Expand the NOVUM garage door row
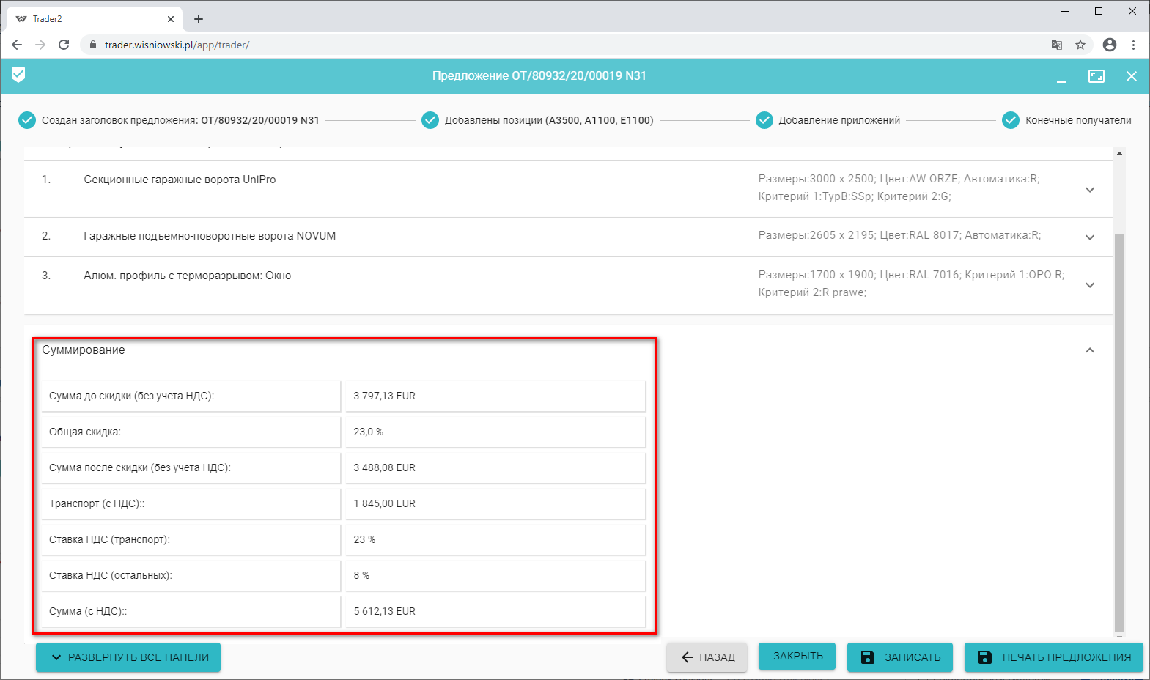Image resolution: width=1150 pixels, height=680 pixels. click(1089, 237)
